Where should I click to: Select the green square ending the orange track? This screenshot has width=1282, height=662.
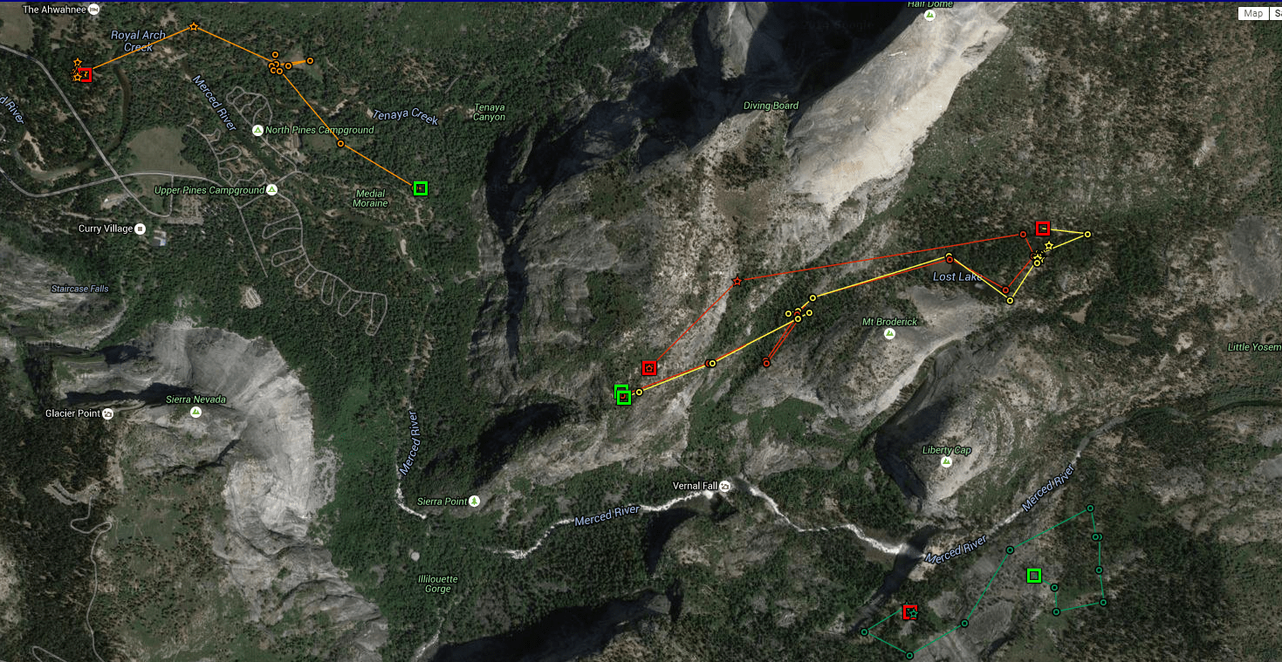421,188
